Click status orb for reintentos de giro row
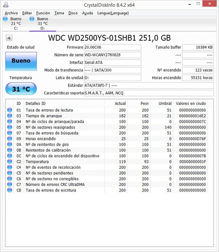The image size is (219, 252). 10,144
